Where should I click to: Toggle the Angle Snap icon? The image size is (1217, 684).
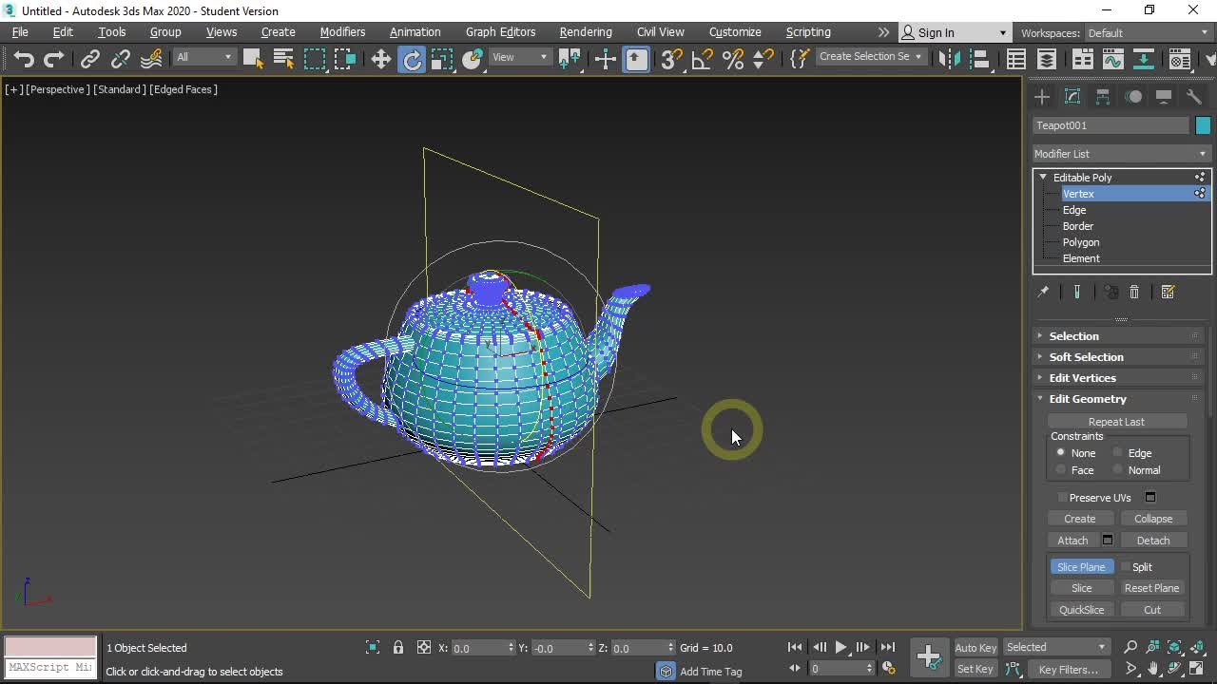(x=702, y=59)
